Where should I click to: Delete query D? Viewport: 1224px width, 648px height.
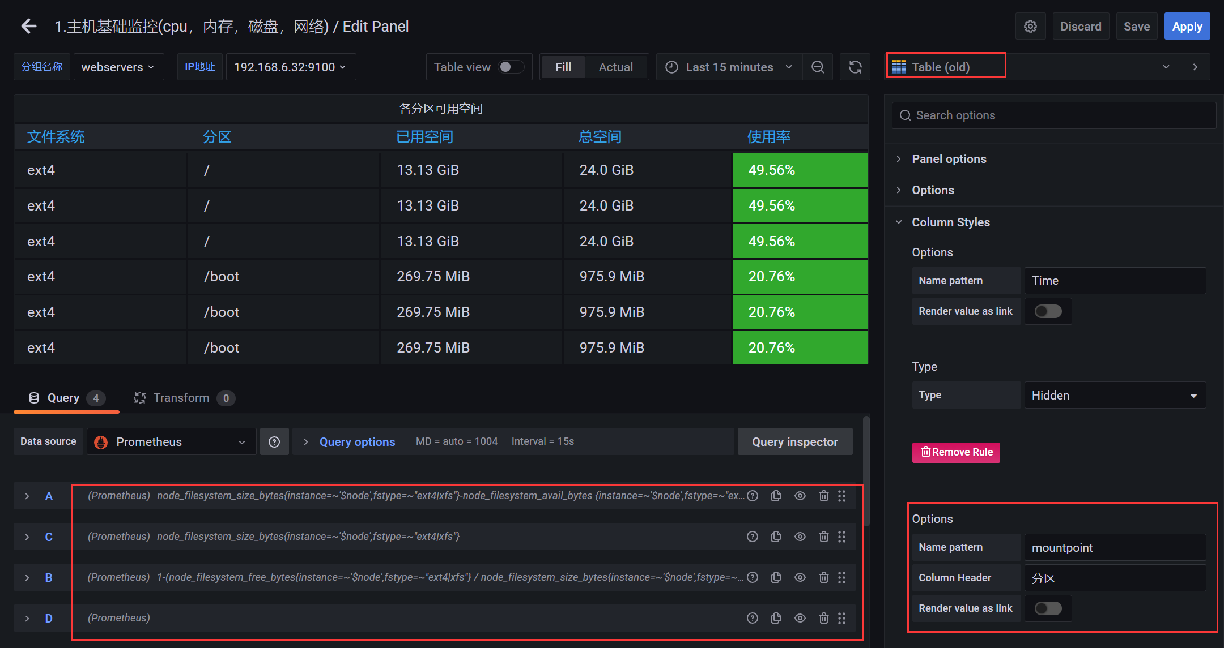point(824,618)
